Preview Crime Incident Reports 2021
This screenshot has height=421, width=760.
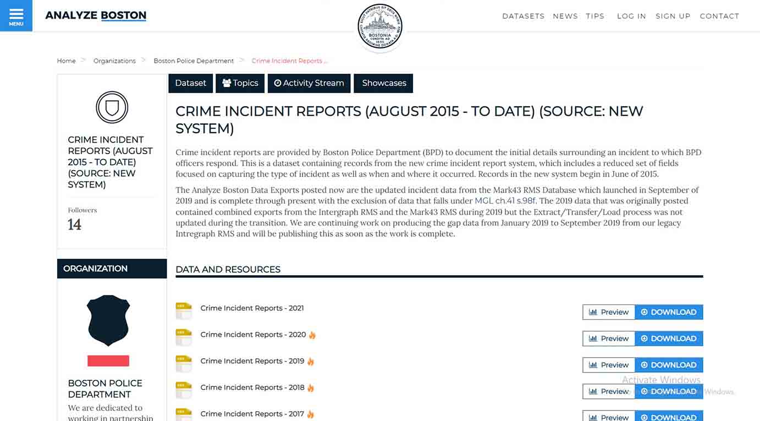point(608,312)
